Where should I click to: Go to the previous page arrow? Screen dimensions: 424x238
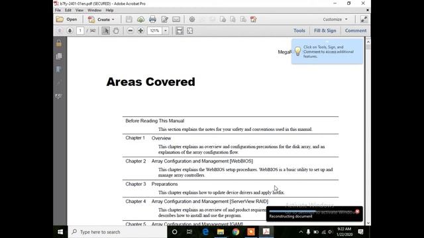pyautogui.click(x=60, y=30)
